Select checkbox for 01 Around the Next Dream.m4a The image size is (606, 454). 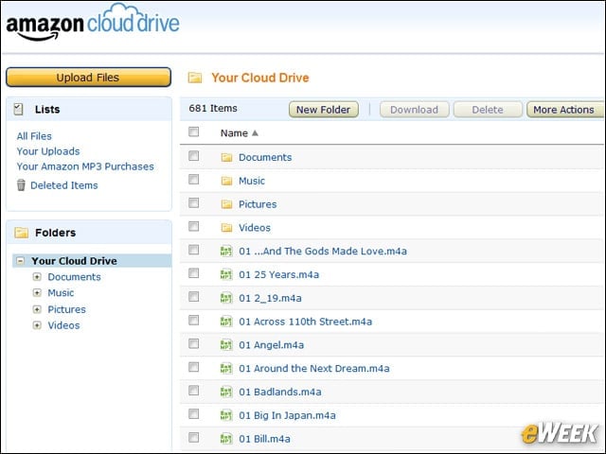193,367
